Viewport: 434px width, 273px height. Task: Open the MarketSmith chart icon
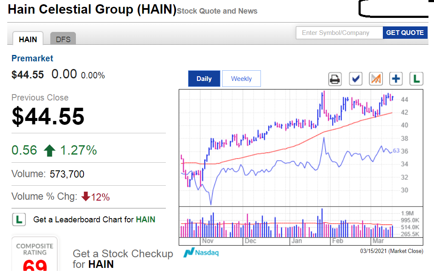376,79
